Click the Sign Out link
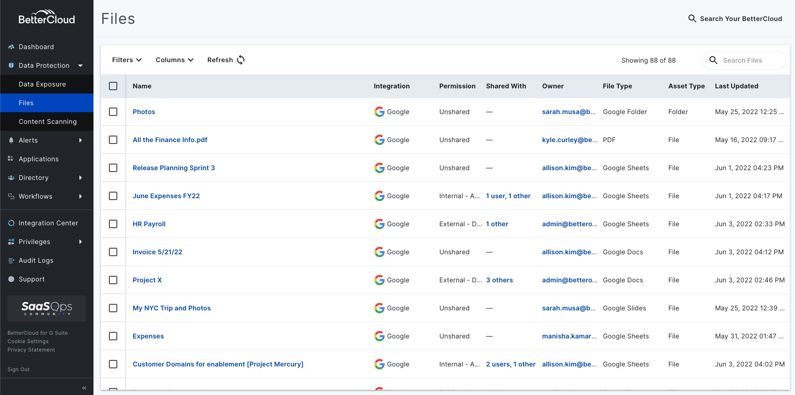 19,369
